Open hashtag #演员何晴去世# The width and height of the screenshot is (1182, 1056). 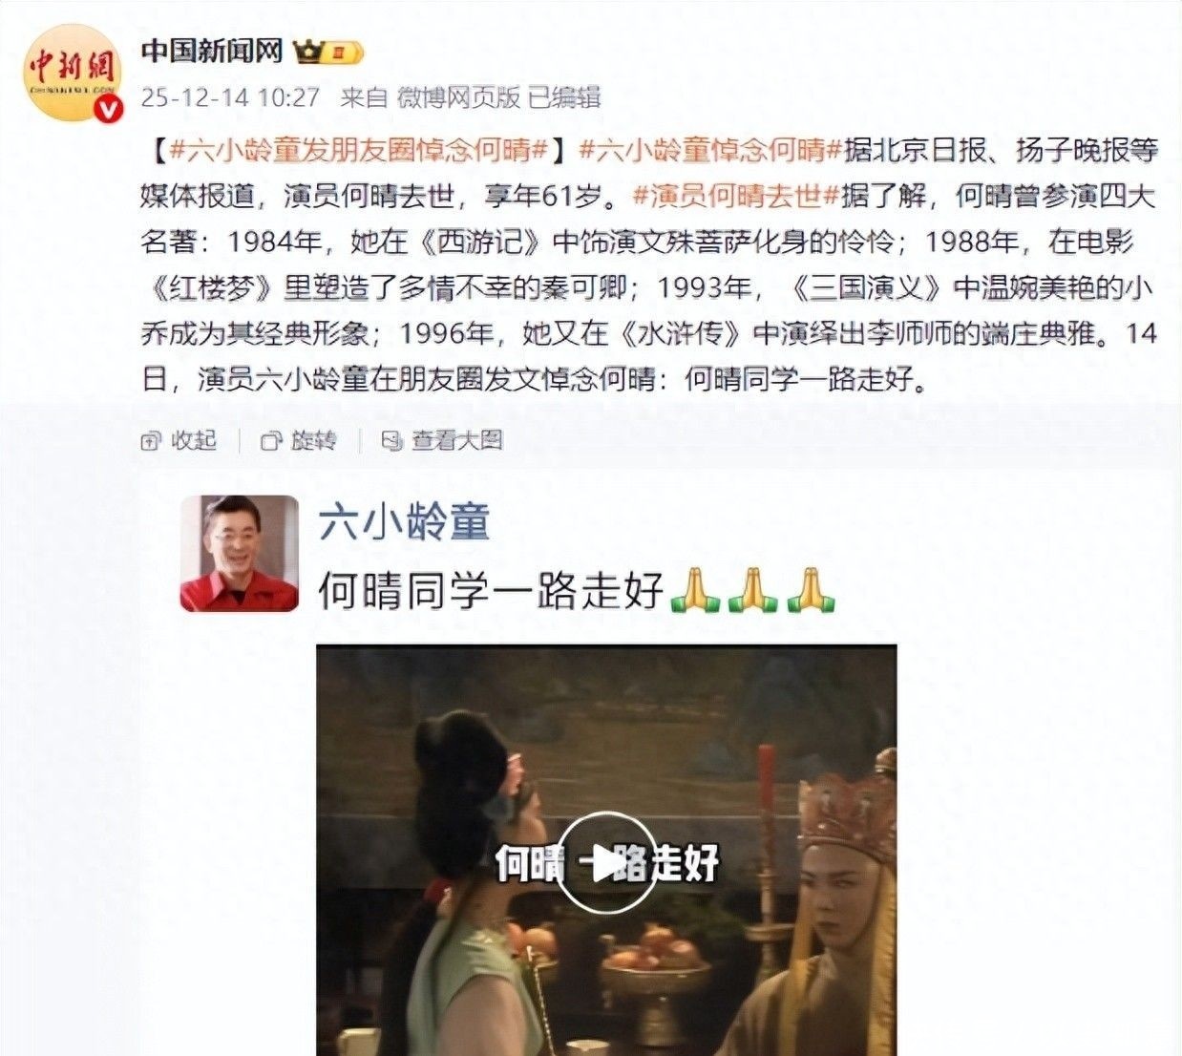coord(736,196)
